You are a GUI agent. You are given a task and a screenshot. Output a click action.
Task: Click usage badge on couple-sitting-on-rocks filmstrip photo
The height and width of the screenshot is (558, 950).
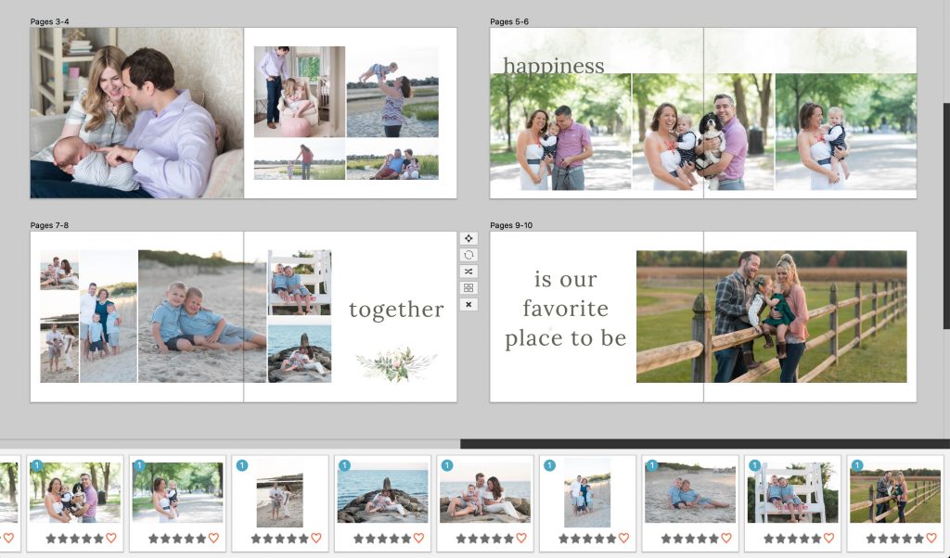click(447, 465)
